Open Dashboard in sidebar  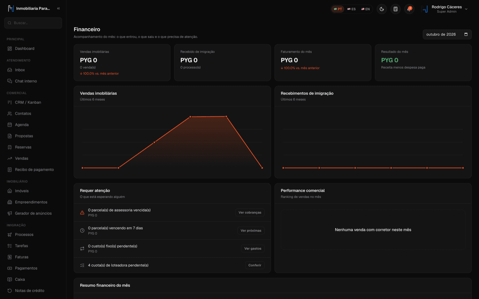(x=33, y=49)
